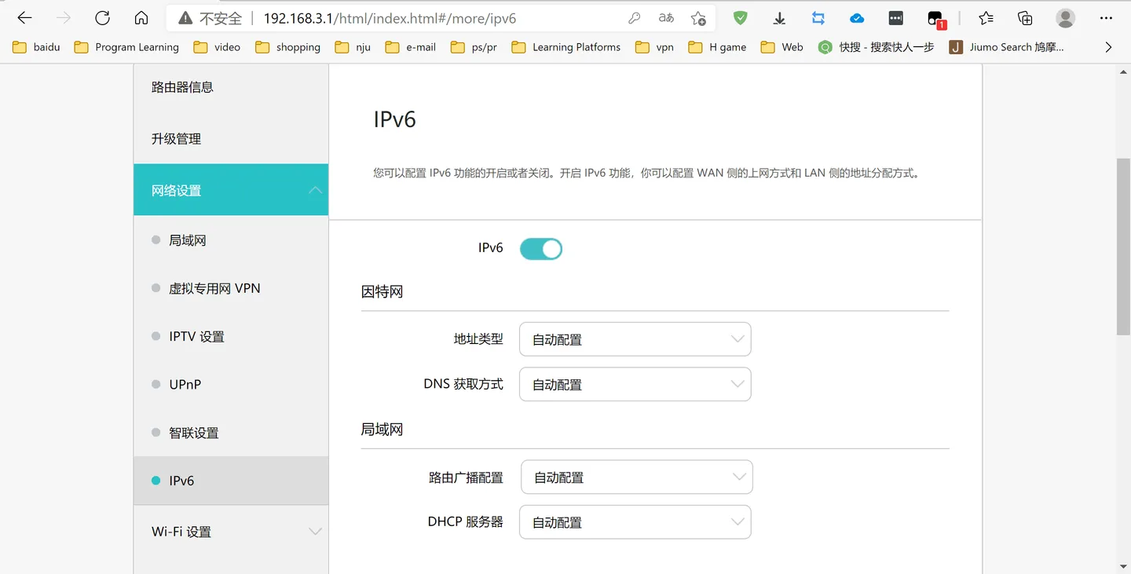Viewport: 1131px width, 574px height.
Task: Click the user profile avatar
Action: pos(1066,18)
